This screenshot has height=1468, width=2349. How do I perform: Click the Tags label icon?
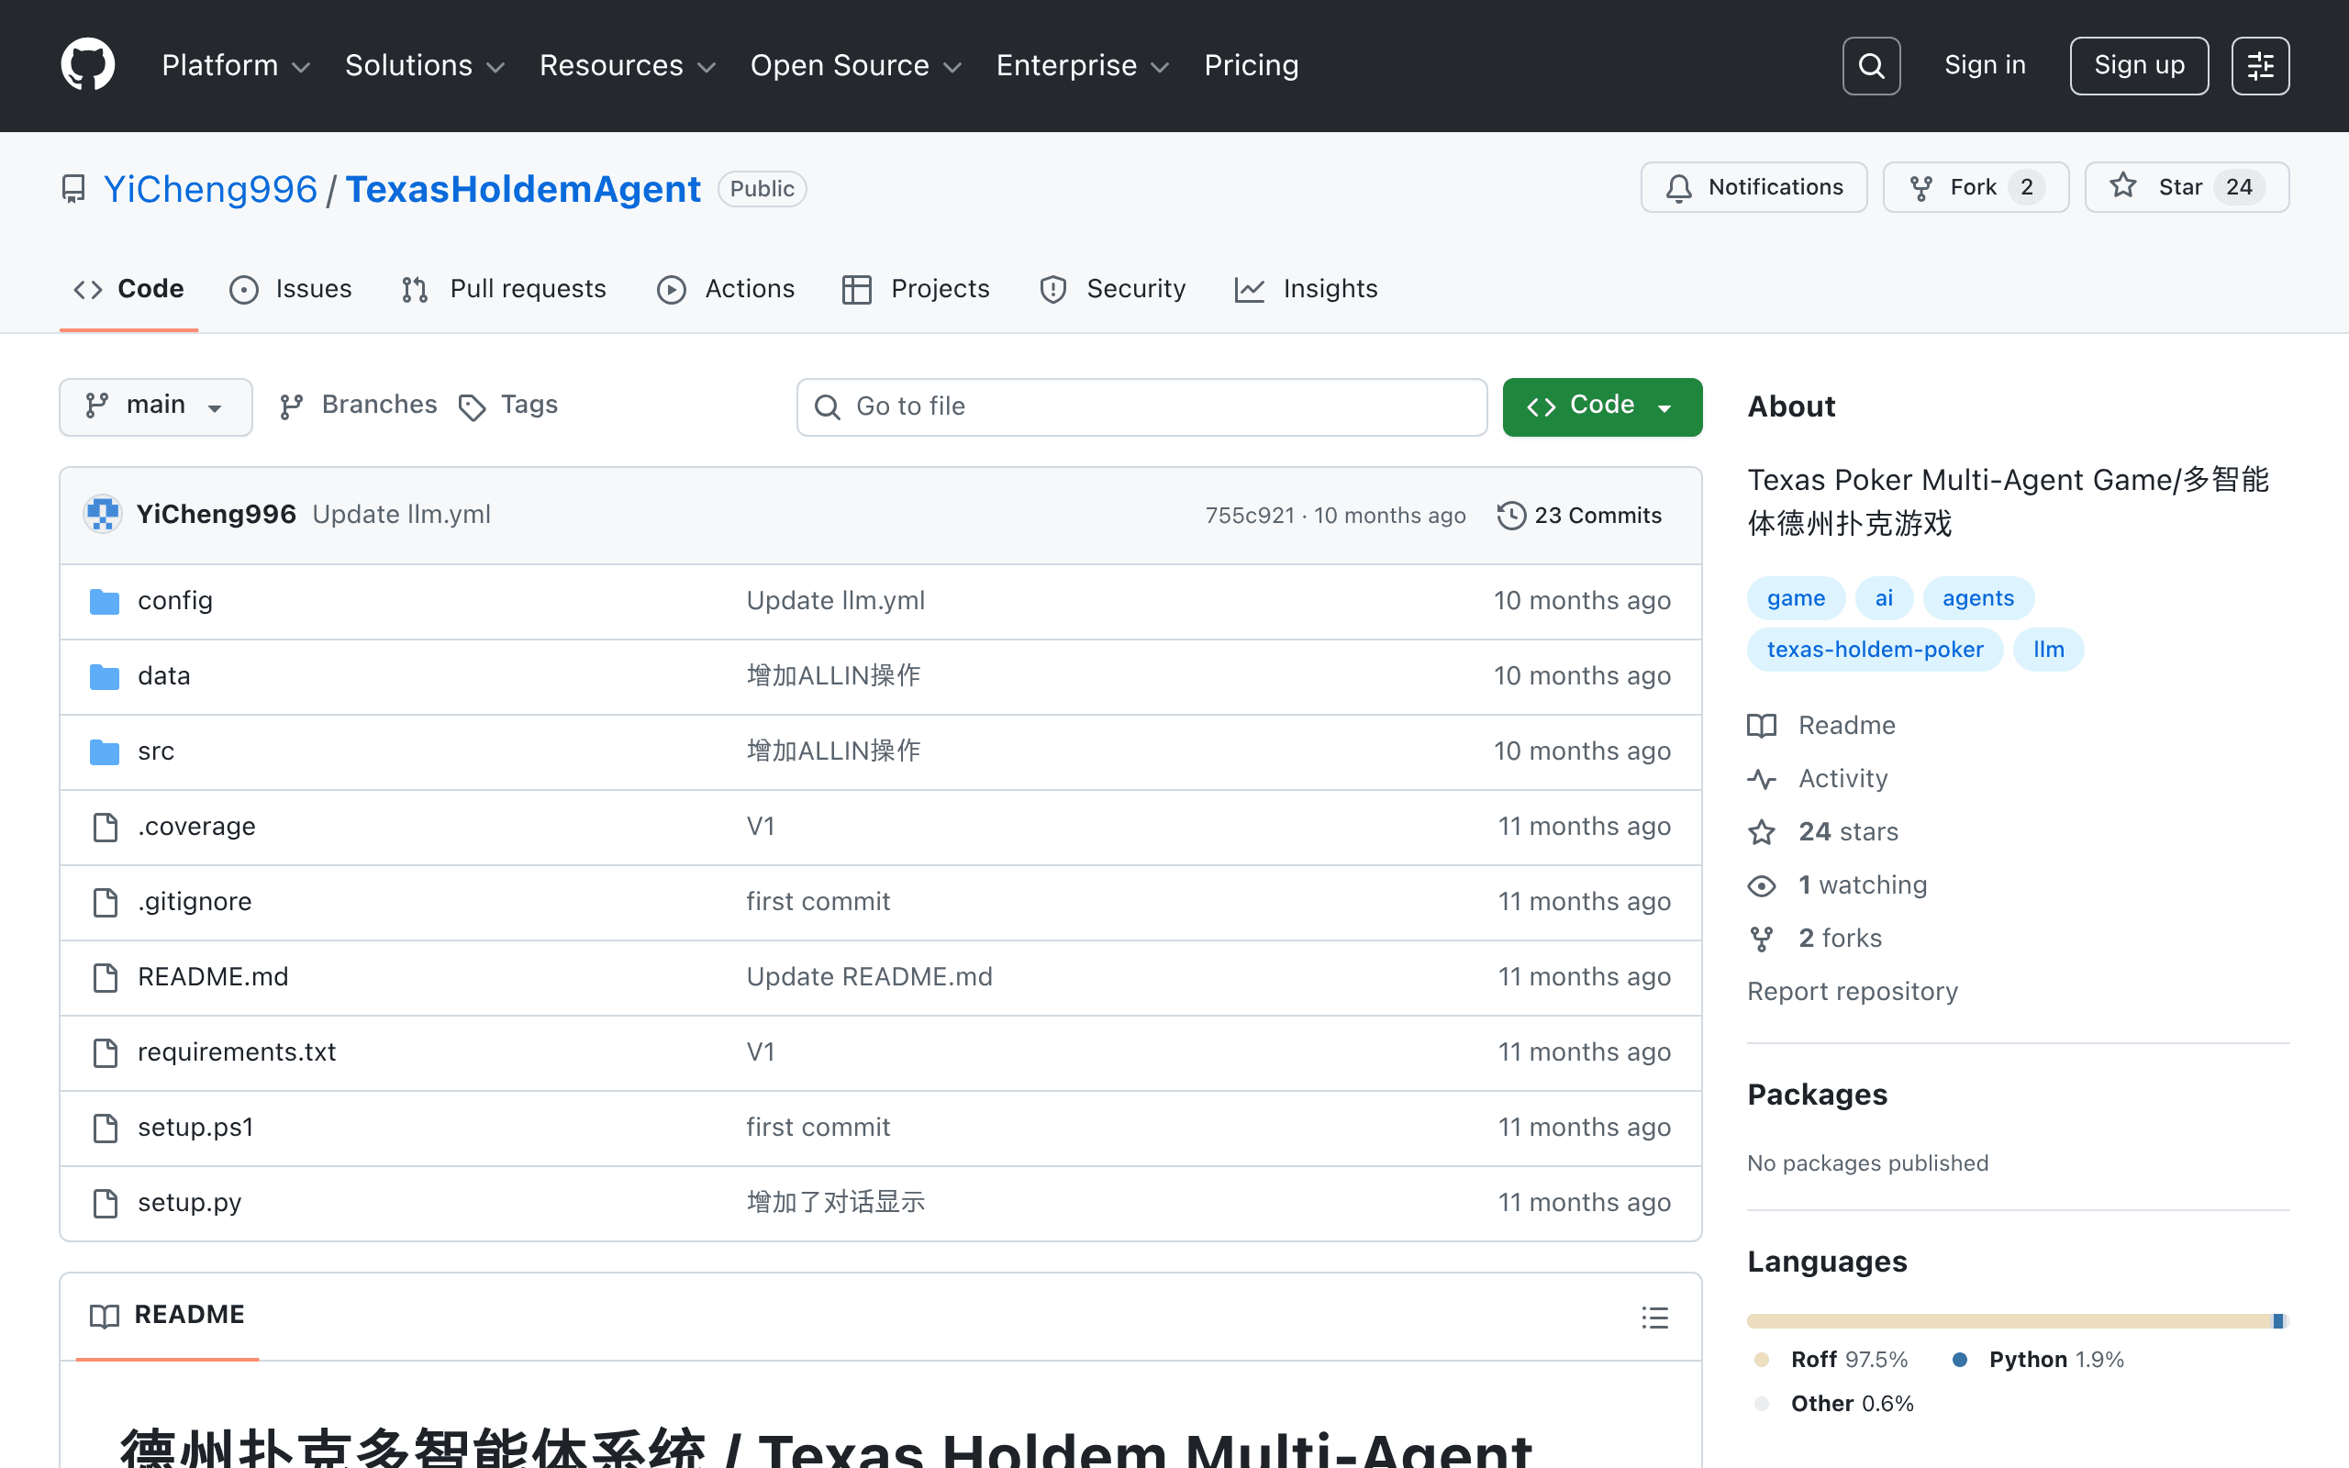point(472,406)
